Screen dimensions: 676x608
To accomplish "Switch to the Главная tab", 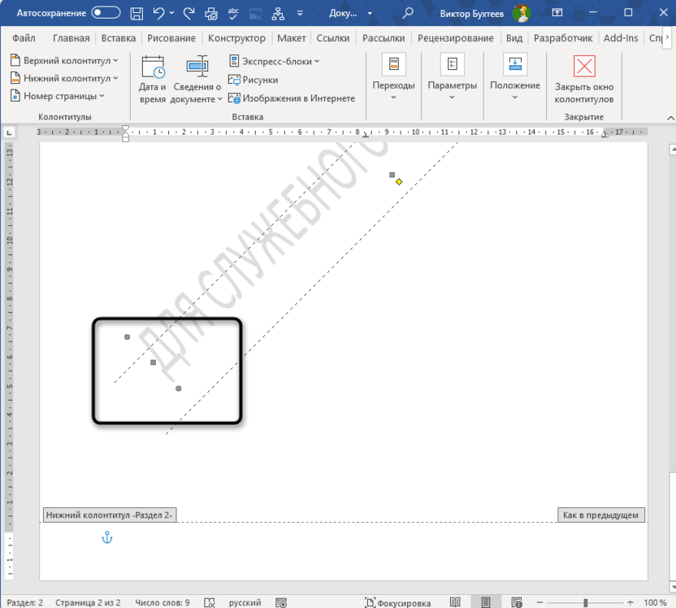I will click(x=71, y=38).
